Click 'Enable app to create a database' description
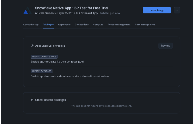This screenshot has width=193, height=124. 70,76
